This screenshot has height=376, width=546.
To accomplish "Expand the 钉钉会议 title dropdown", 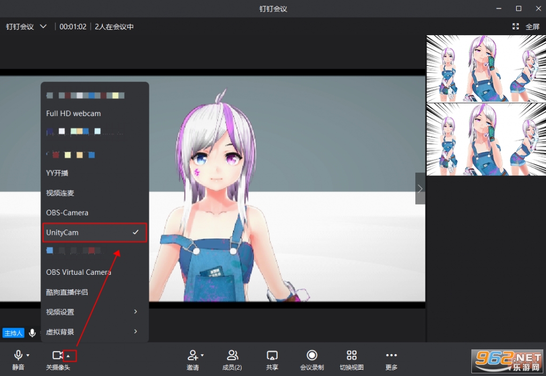I will coord(43,27).
